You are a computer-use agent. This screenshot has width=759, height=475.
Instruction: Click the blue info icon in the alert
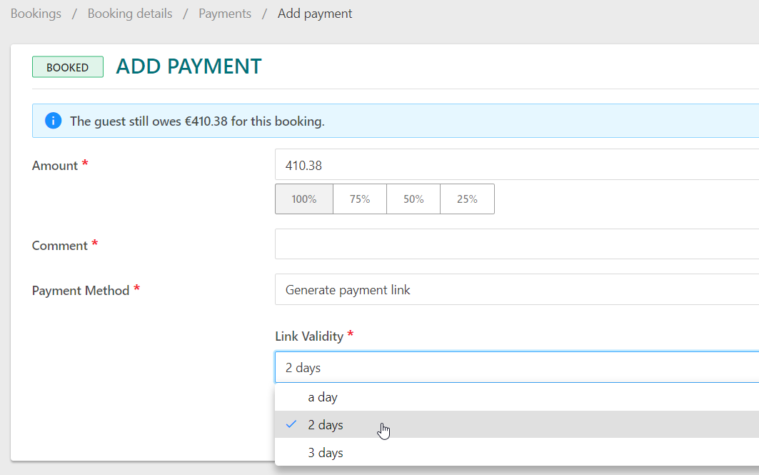tap(53, 121)
